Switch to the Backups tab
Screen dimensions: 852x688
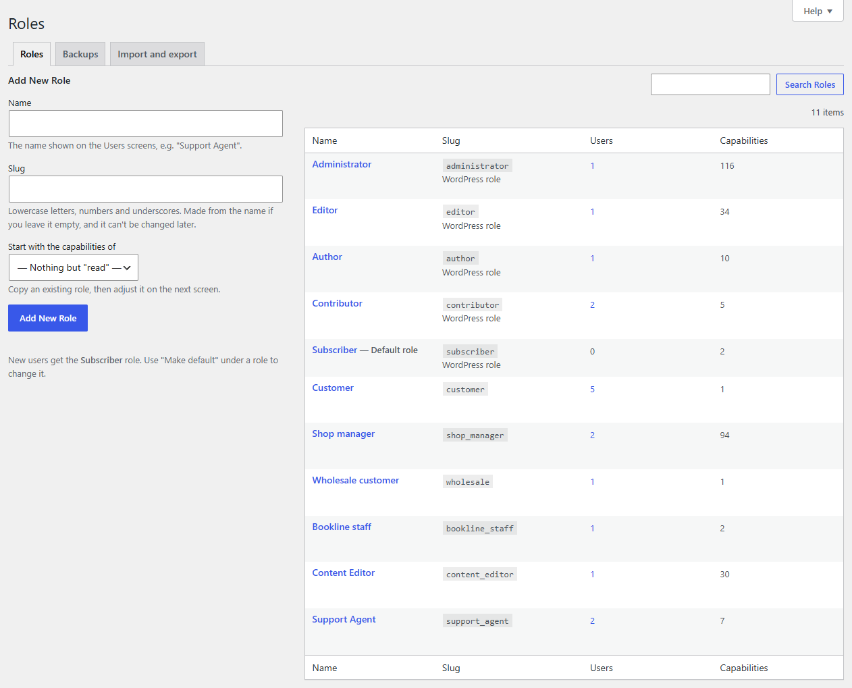[80, 54]
